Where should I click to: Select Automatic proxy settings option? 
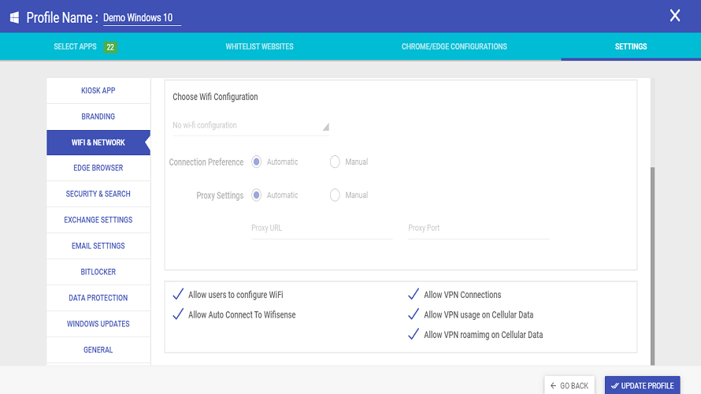coord(257,195)
